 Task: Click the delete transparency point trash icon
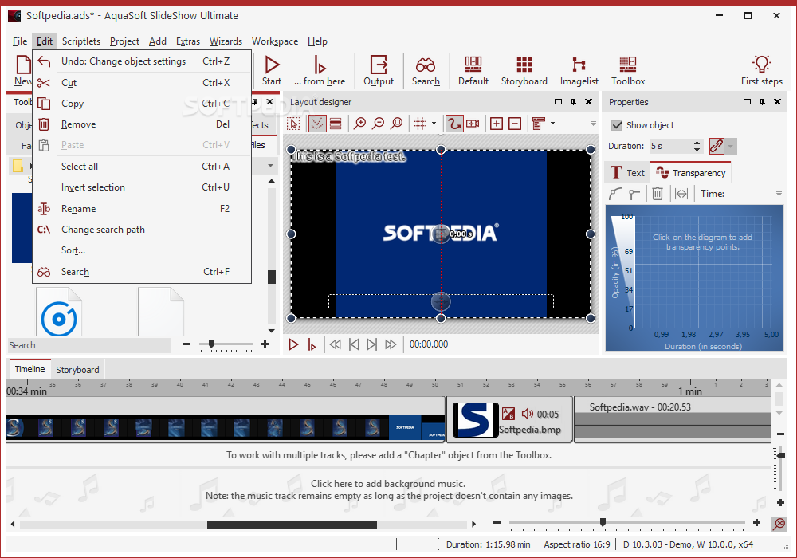[658, 194]
